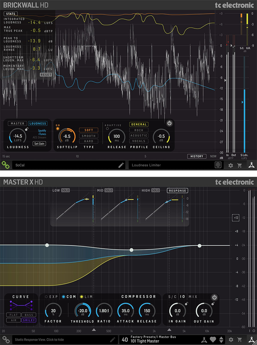The image size is (257, 345).
Task: Open the MIX tab
Action: [x=193, y=297]
